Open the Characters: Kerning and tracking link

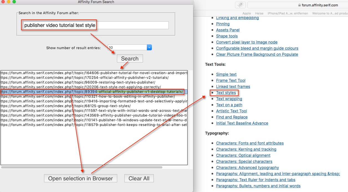(x=246, y=149)
